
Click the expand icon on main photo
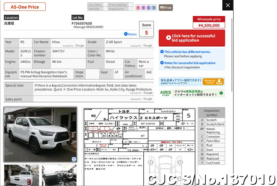tap(74, 159)
